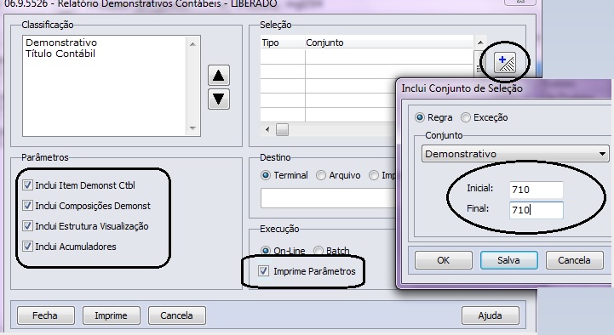This screenshot has width=614, height=335.
Task: Click Classificação list scroll up arrow
Action: click(192, 44)
